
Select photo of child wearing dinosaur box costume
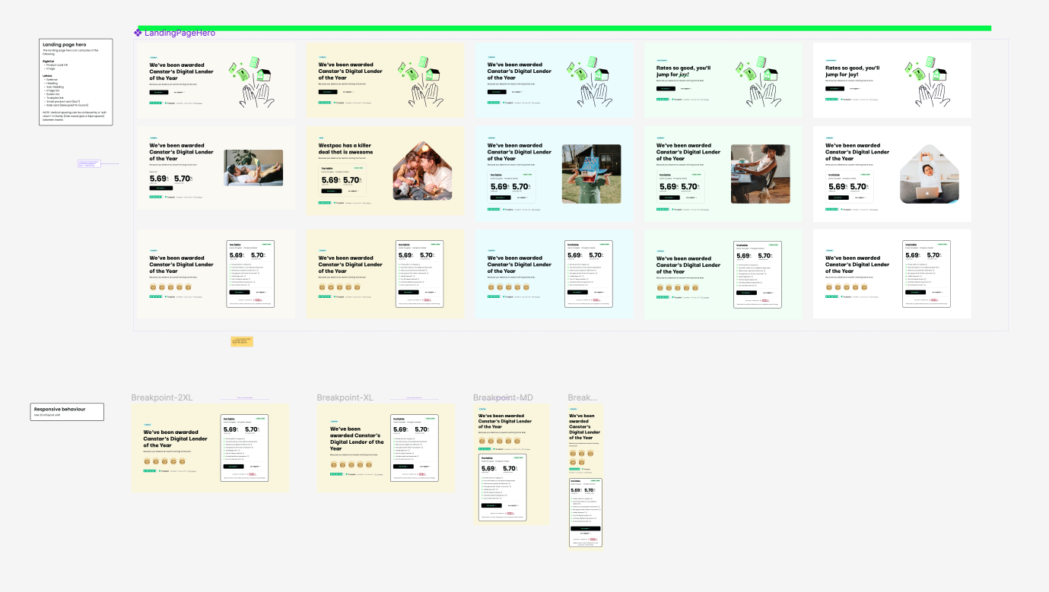tap(591, 174)
